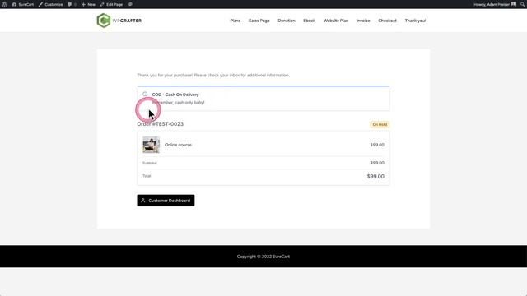Open the Customer Dashboard button
Viewport: 527px width, 296px height.
[x=166, y=201]
